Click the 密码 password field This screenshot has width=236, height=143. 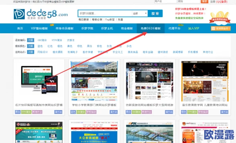pyautogui.click(x=189, y=1)
